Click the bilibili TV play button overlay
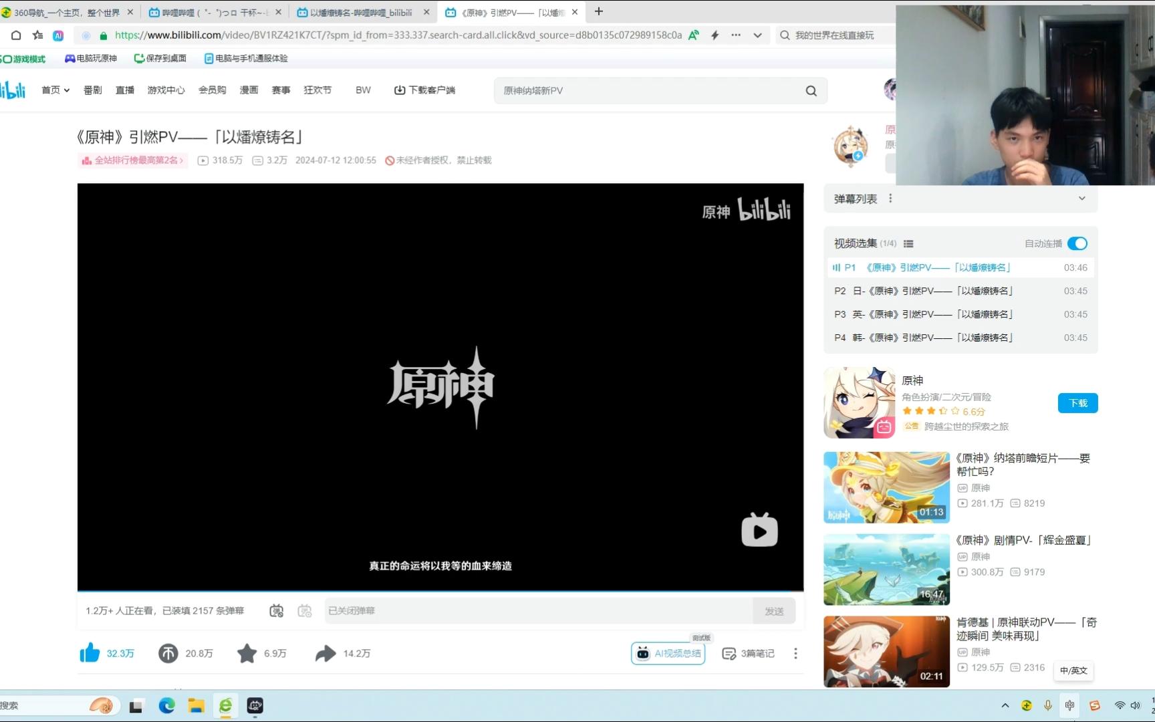This screenshot has width=1155, height=722. (x=759, y=530)
